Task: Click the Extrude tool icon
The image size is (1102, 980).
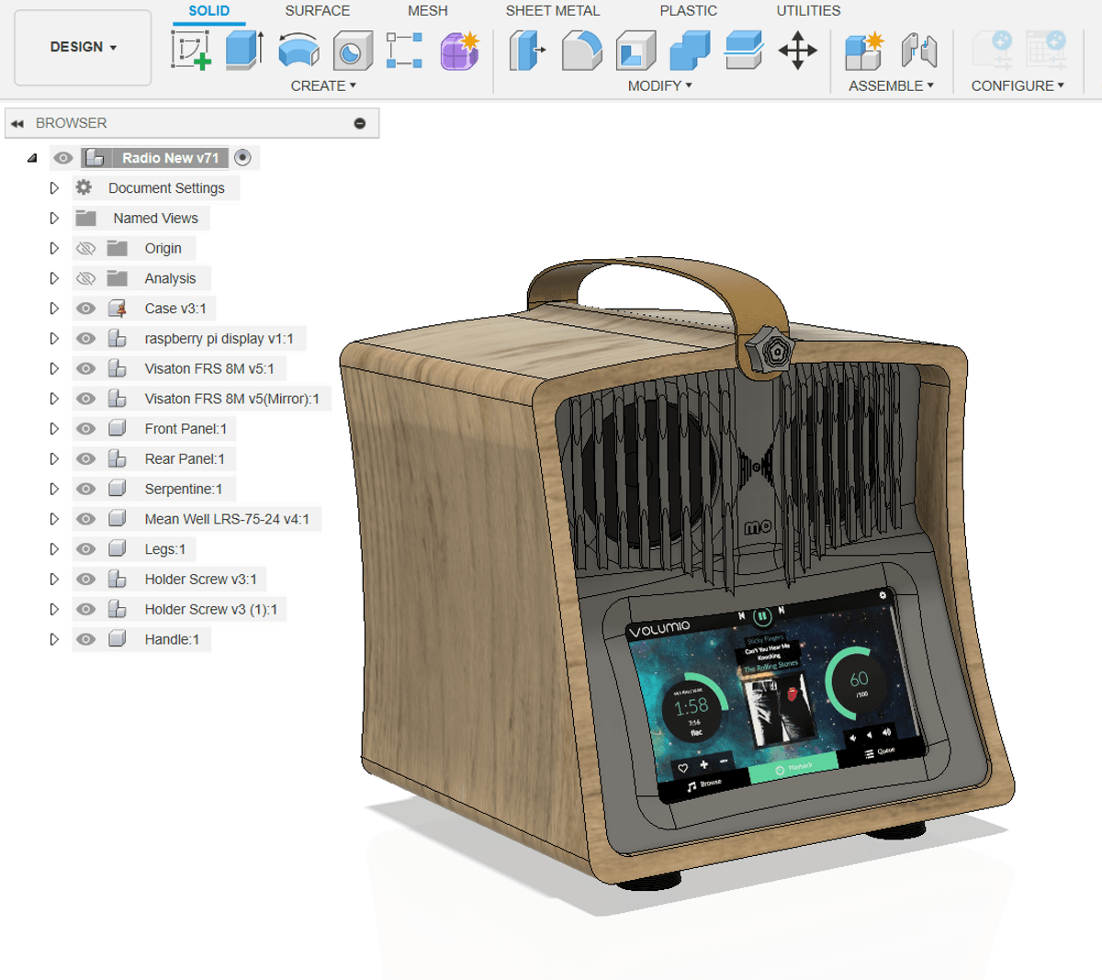Action: click(244, 50)
